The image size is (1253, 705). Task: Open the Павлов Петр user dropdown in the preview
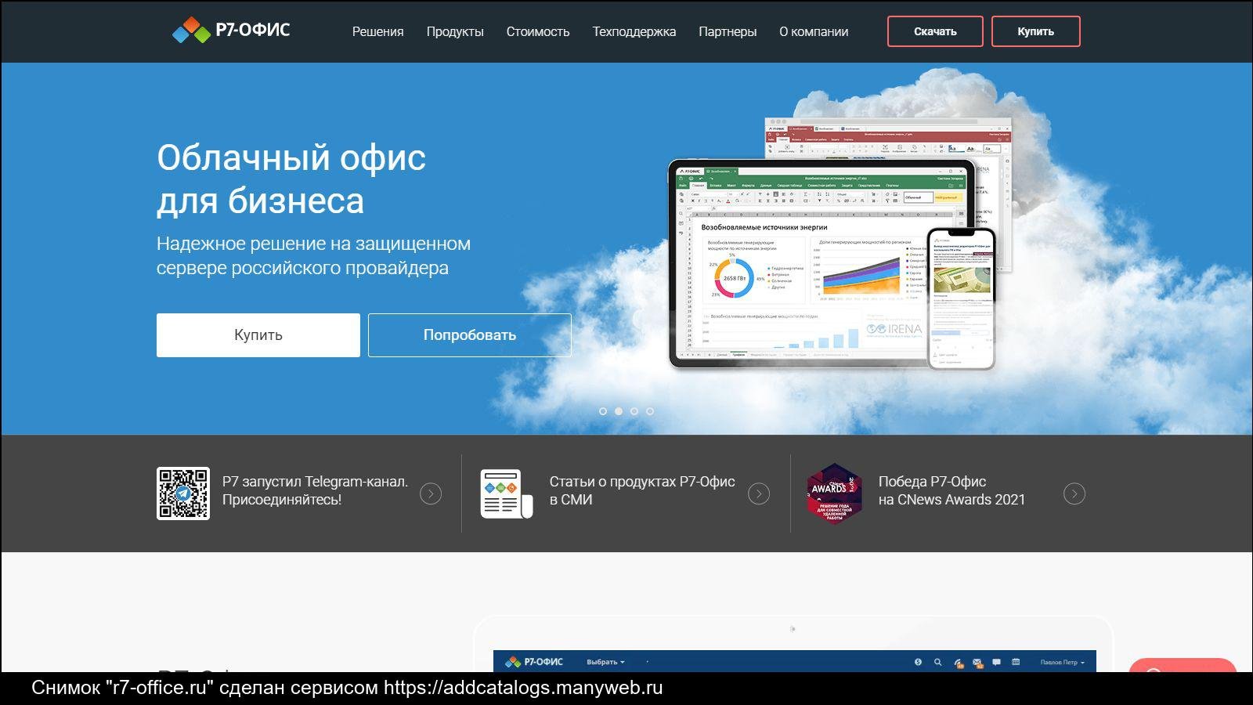click(x=1062, y=662)
